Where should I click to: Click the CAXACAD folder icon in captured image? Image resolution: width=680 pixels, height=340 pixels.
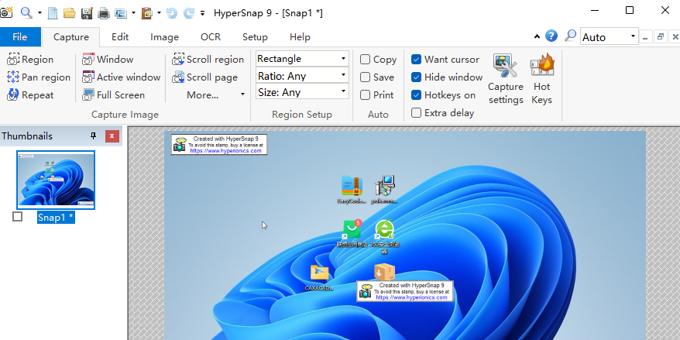click(x=320, y=273)
